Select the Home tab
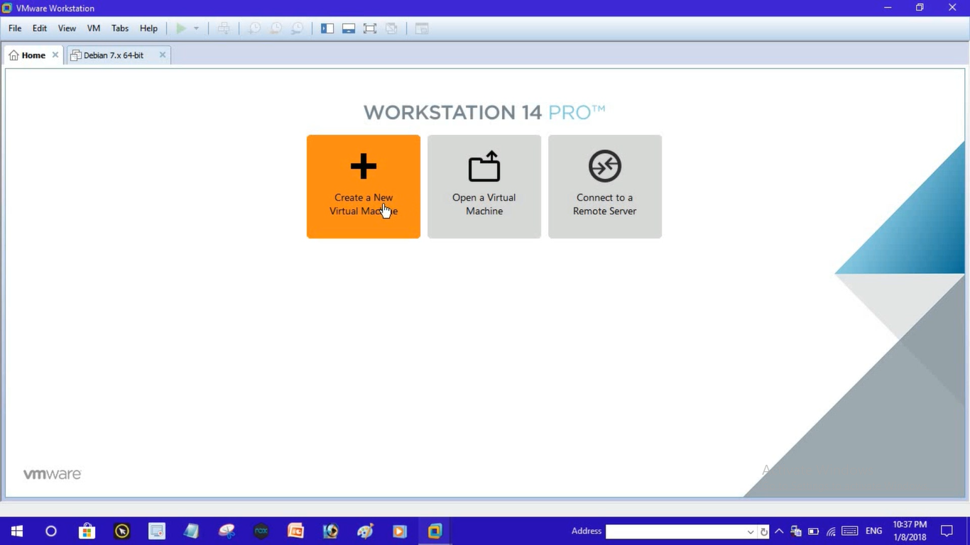 pyautogui.click(x=33, y=55)
